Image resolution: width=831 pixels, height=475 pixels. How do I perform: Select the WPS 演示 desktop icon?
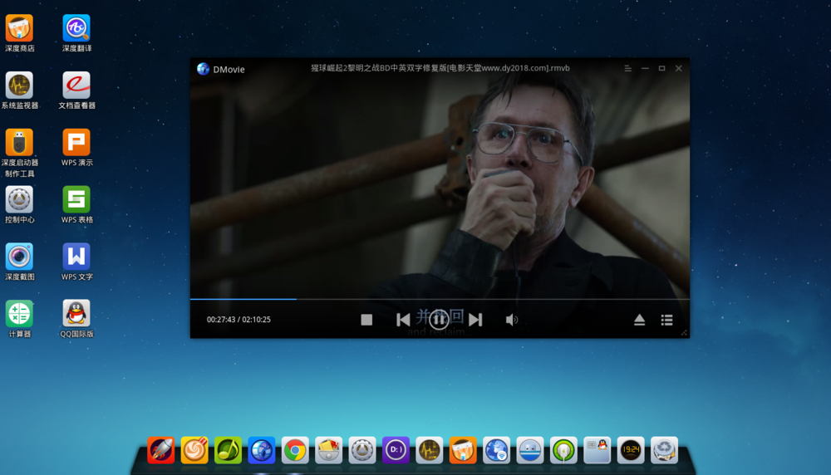click(76, 143)
